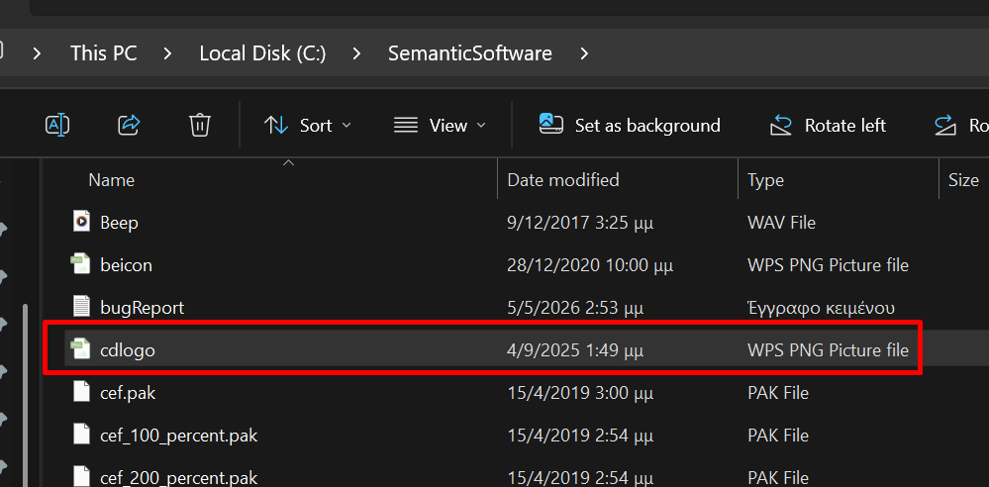
Task: Expand the chevron after This PC breadcrumb
Action: tap(167, 53)
